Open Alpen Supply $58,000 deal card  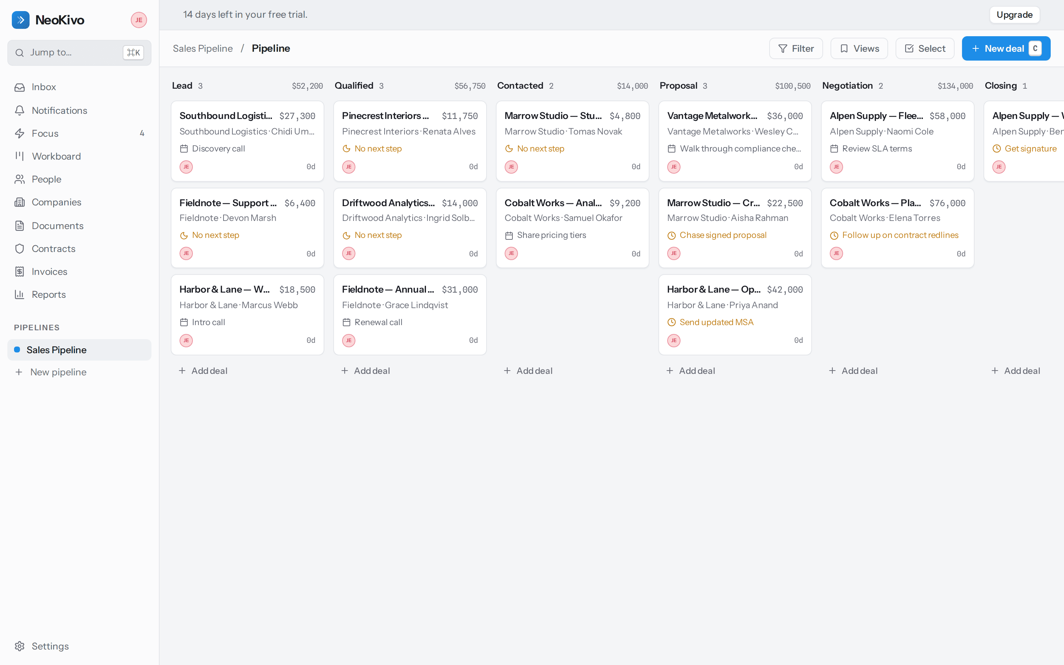[x=897, y=141]
